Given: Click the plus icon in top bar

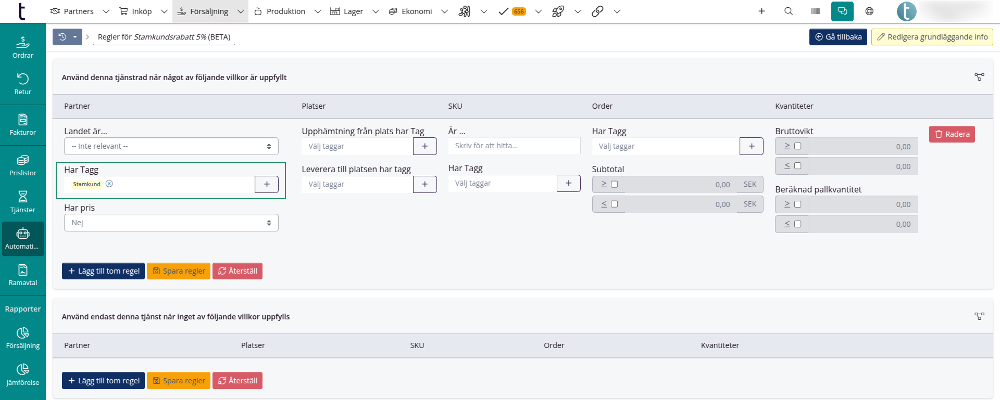Looking at the screenshot, I should pos(761,11).
